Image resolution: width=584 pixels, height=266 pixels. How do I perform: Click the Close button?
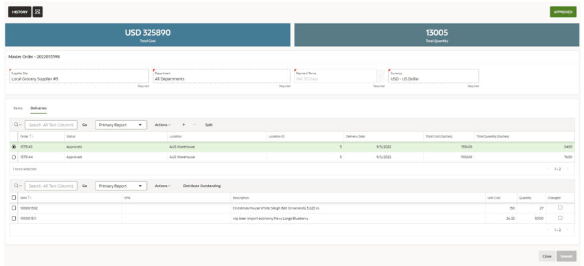click(x=547, y=256)
